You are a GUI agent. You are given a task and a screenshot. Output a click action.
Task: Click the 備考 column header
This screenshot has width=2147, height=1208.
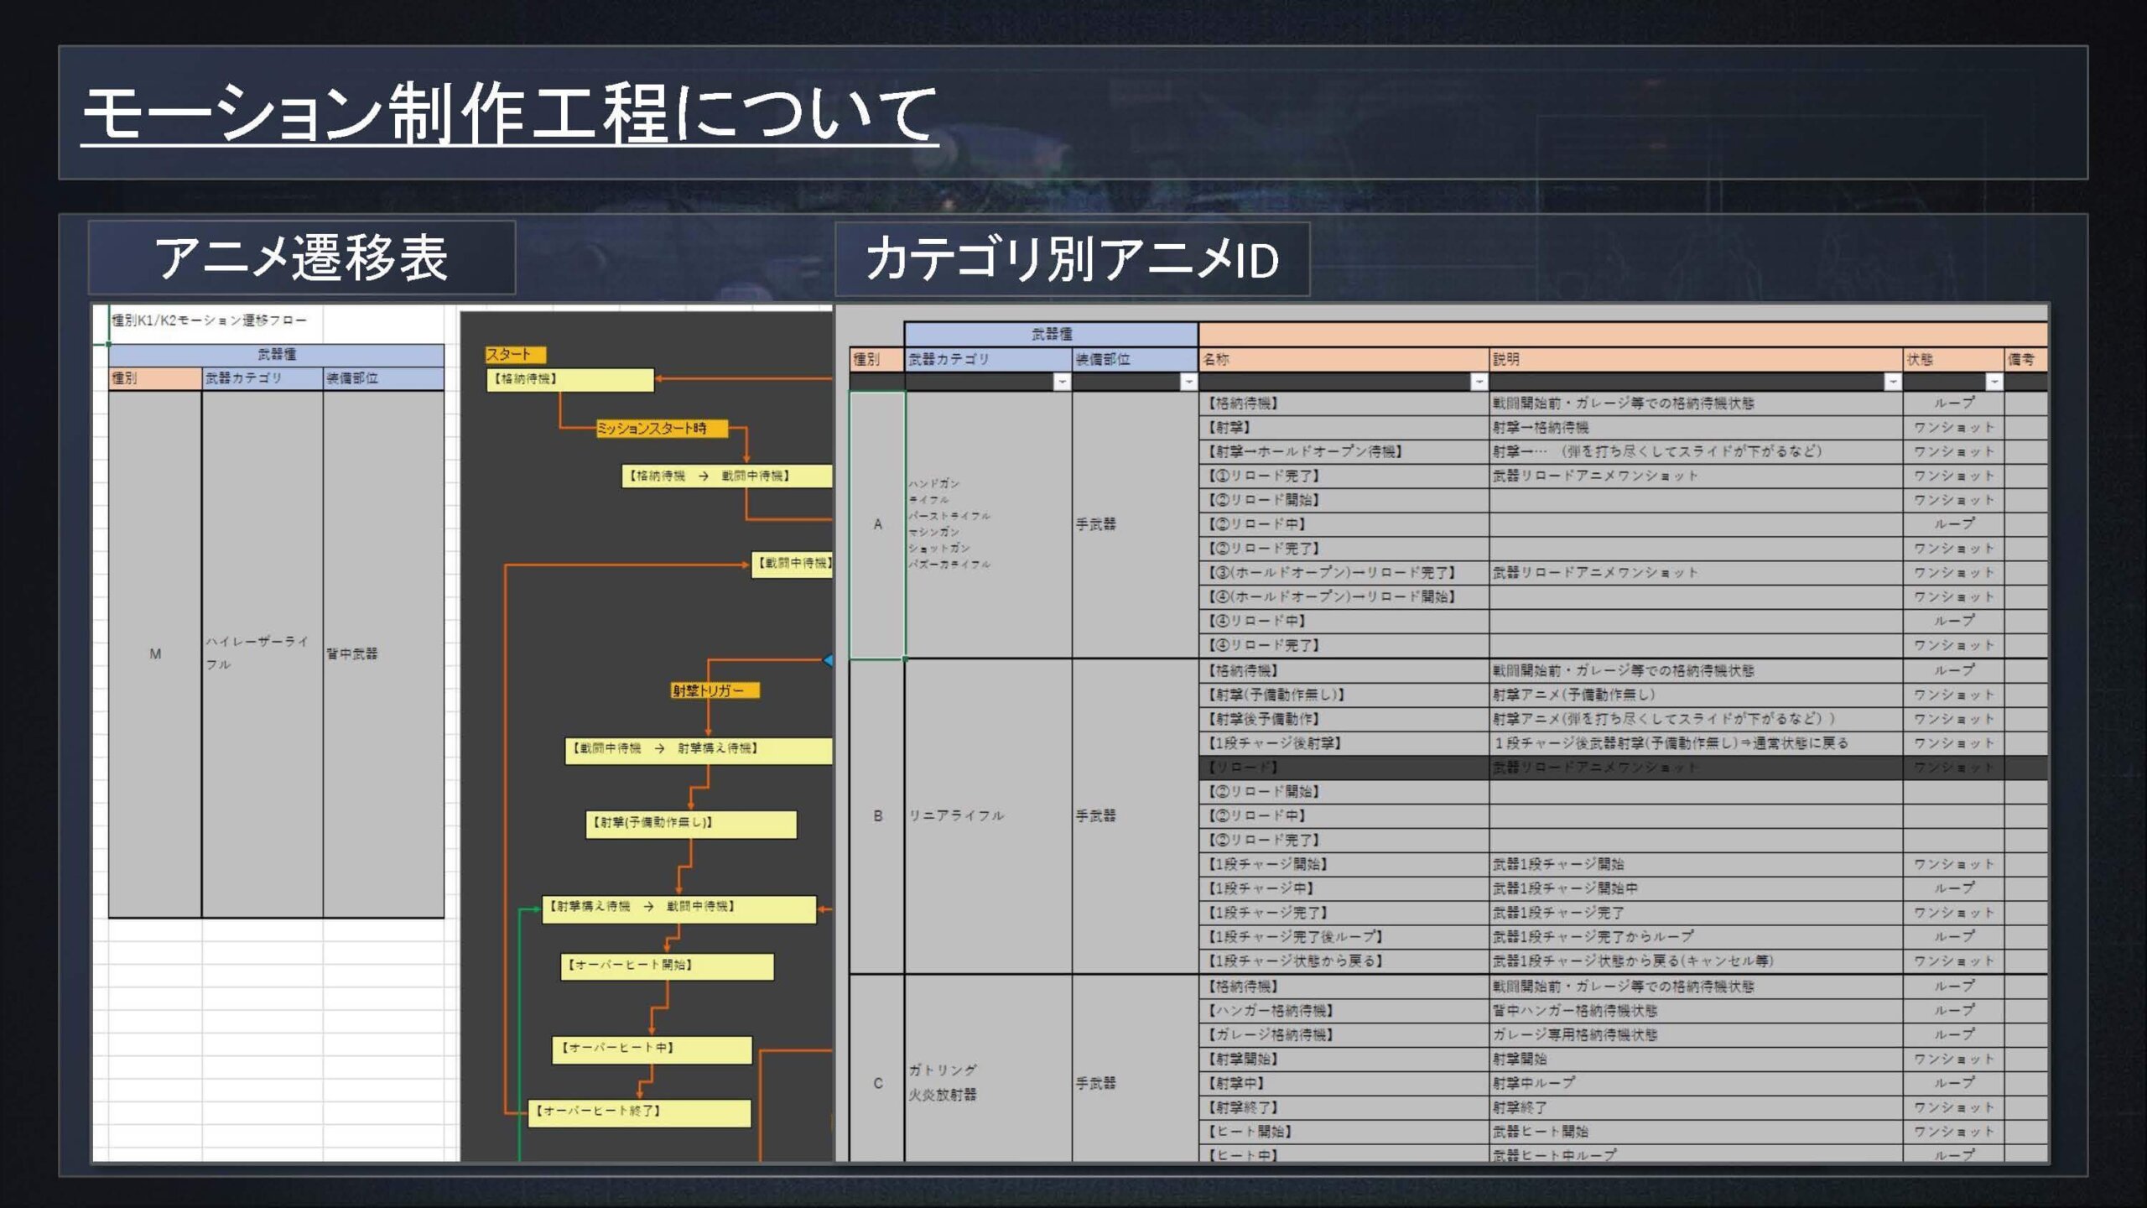tap(2025, 359)
